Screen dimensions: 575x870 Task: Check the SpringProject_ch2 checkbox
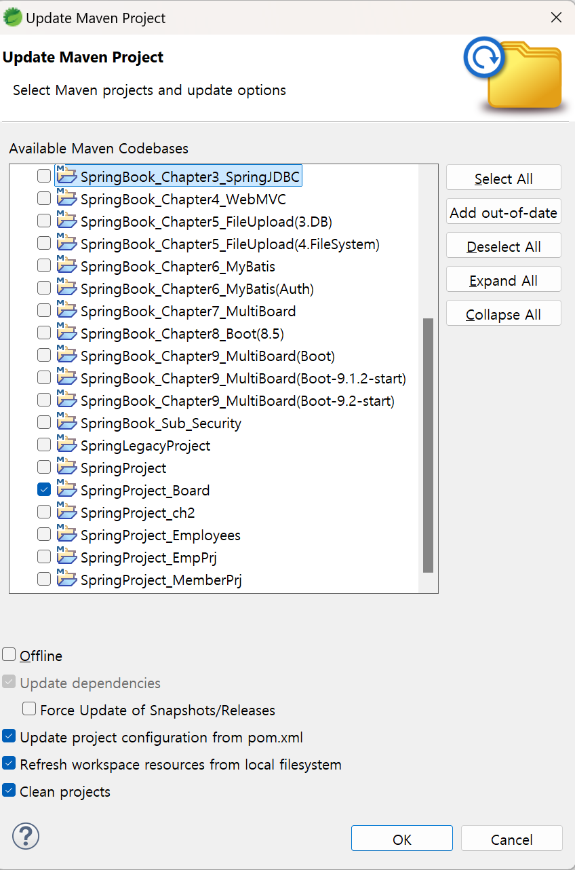[x=44, y=512]
